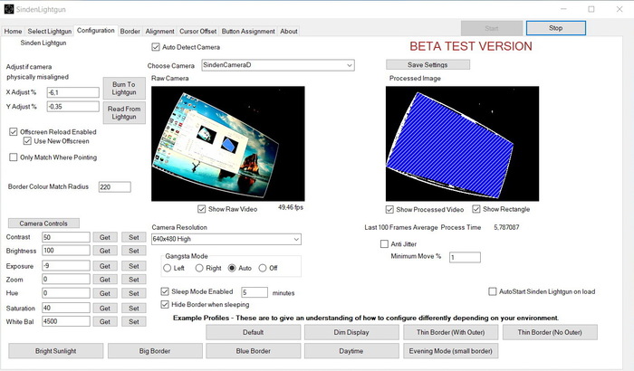634x371 pixels.
Task: Apply the Bright Sunlight profile
Action: click(x=54, y=351)
